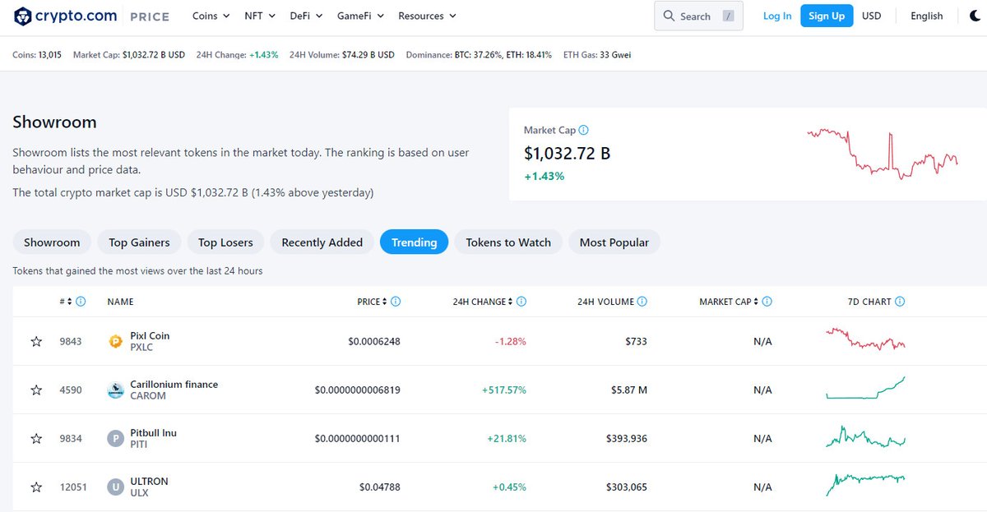Star Pixl Coin as favorite

pyautogui.click(x=36, y=341)
